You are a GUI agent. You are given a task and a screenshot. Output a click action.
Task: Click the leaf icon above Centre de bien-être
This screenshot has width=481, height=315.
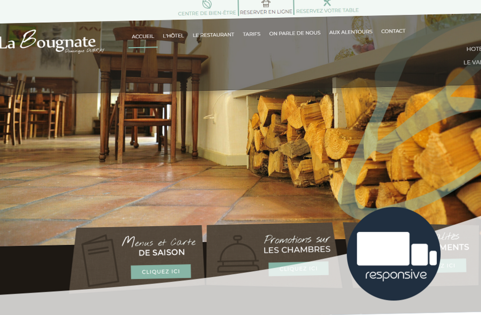tap(207, 4)
